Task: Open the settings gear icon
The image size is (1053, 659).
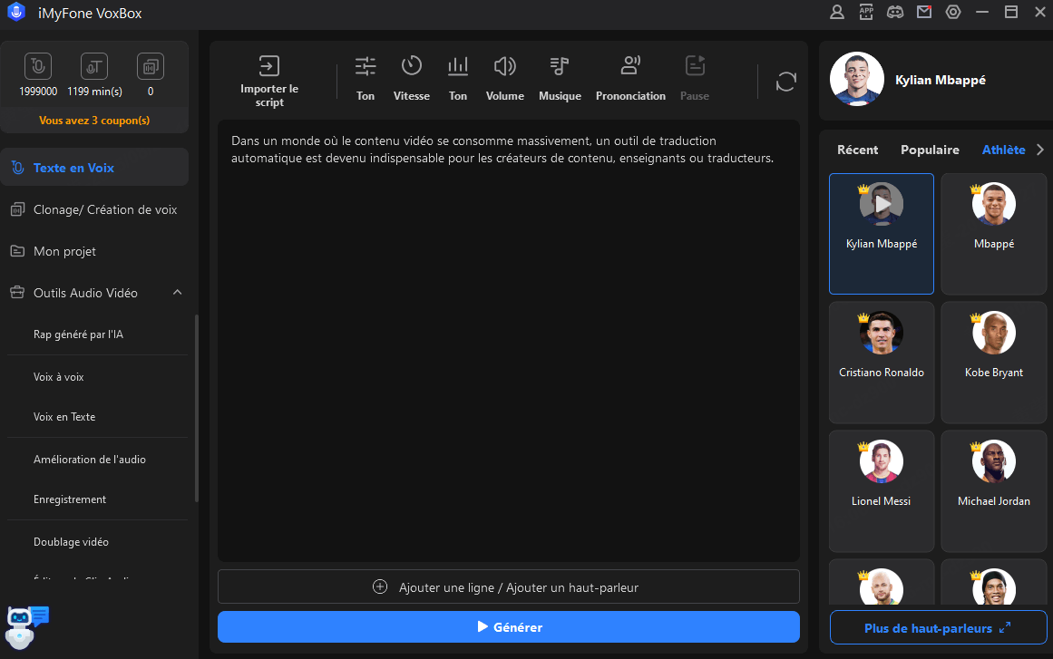Action: click(953, 12)
